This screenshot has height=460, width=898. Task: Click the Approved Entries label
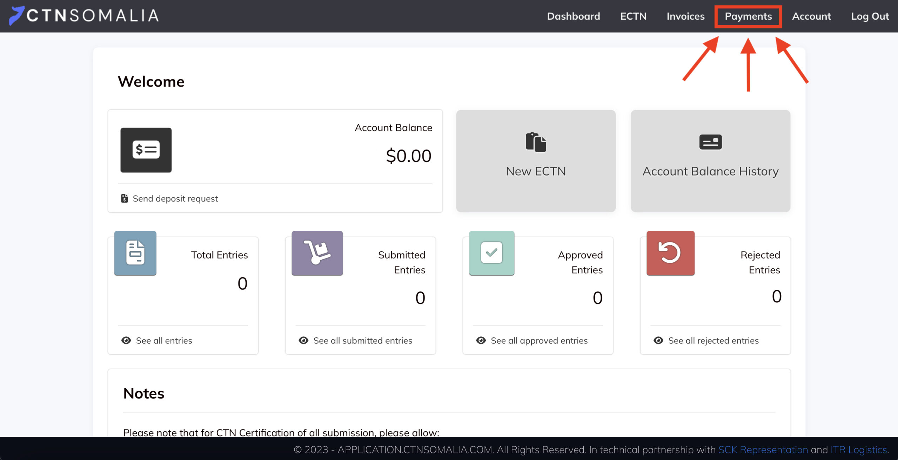[580, 262]
